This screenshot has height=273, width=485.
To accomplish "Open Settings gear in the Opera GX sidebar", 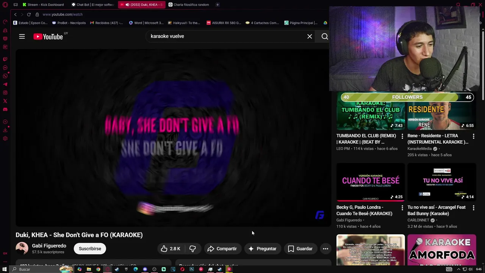I will tap(5, 138).
